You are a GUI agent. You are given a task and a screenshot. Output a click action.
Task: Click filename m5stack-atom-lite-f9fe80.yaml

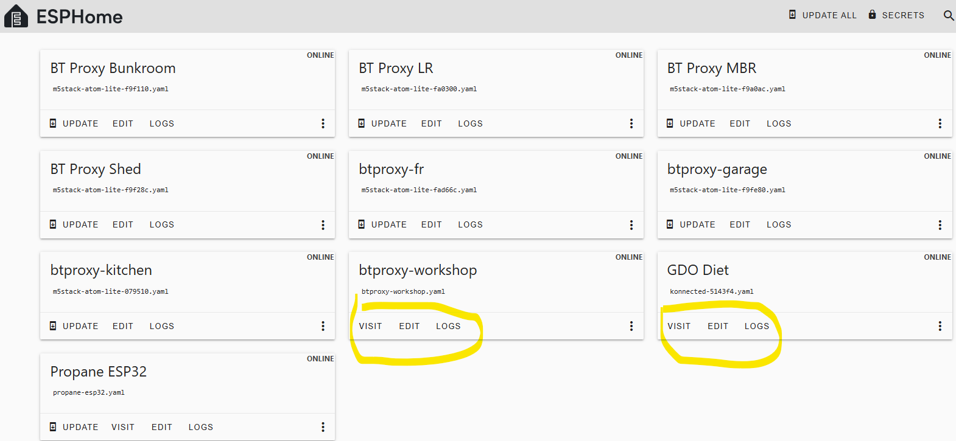click(x=728, y=190)
